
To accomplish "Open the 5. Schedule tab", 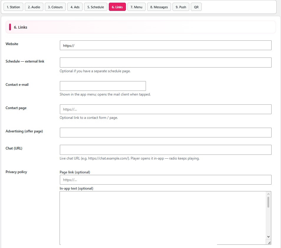I will click(96, 7).
